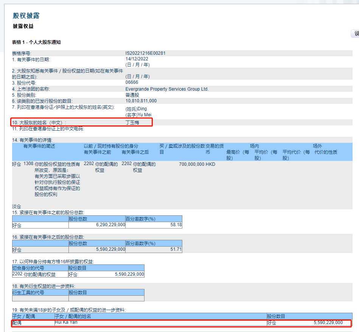359x332 pixels.
Task: Click the 披露权益 subheading
Action: pos(23,26)
